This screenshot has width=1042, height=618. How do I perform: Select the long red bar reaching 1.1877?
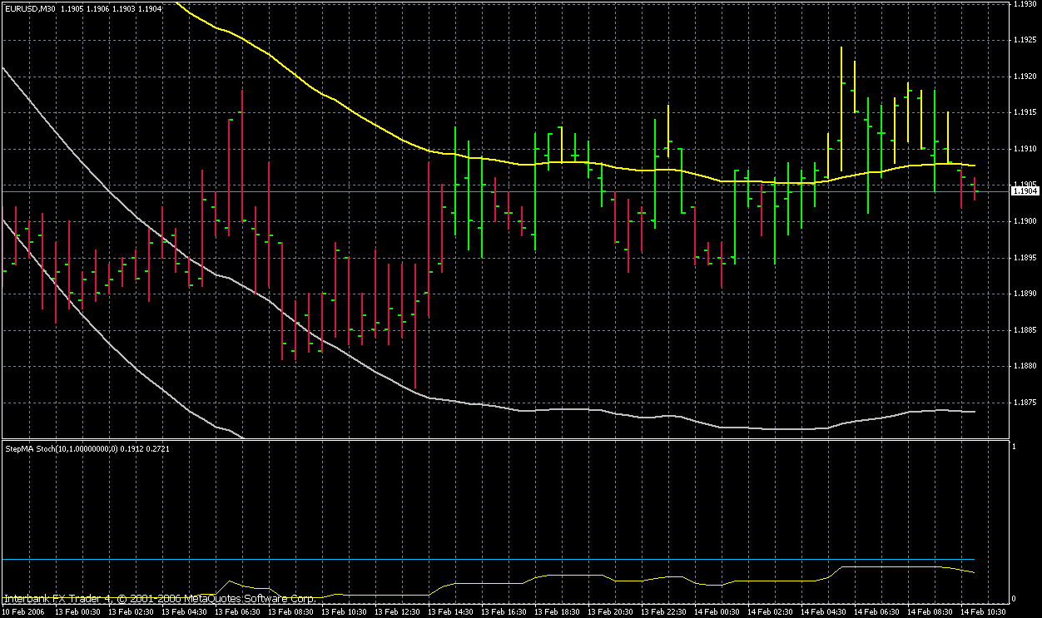click(414, 325)
